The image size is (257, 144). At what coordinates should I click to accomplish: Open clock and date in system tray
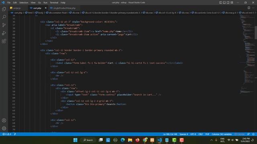click(246, 140)
